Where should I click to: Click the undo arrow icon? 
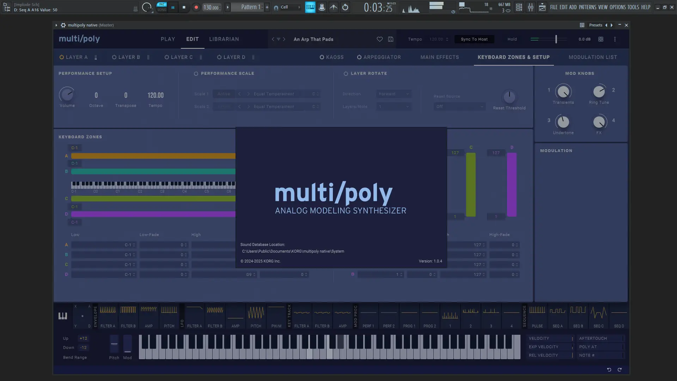click(x=609, y=370)
